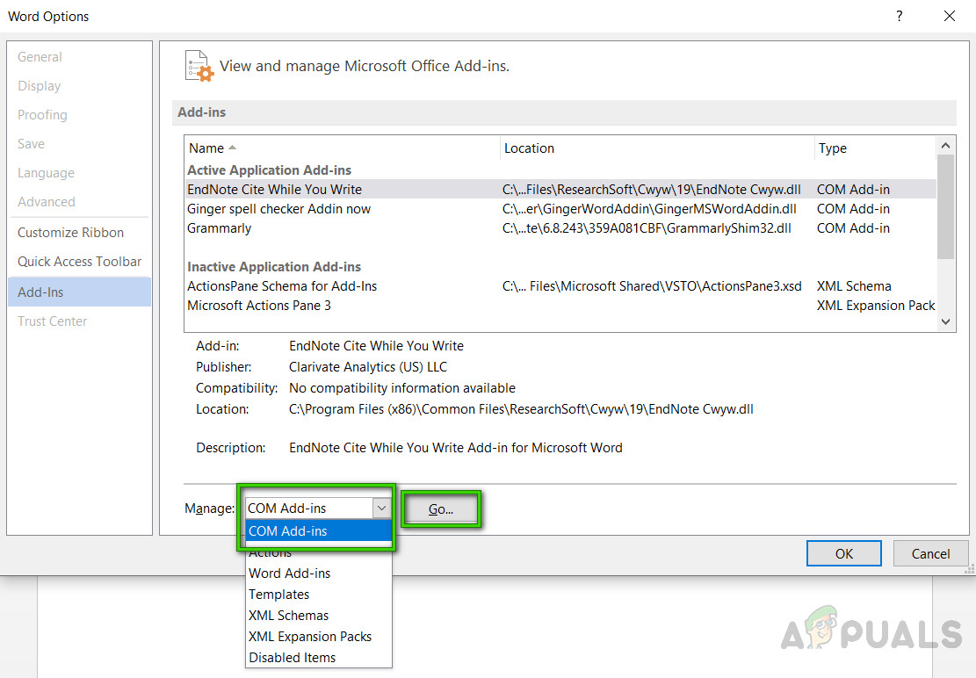Choose COM Add-ins from the list
Viewport: 976px width, 678px height.
(x=319, y=531)
